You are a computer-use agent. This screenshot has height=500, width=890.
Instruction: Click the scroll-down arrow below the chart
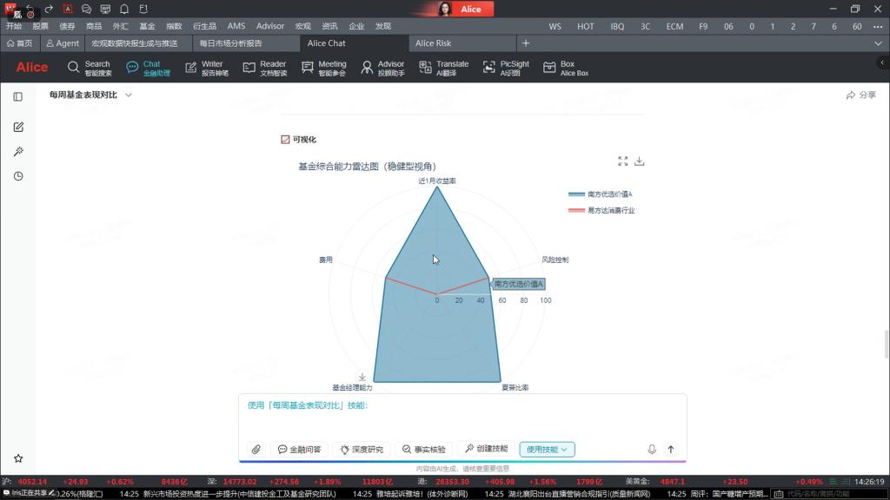pyautogui.click(x=362, y=377)
